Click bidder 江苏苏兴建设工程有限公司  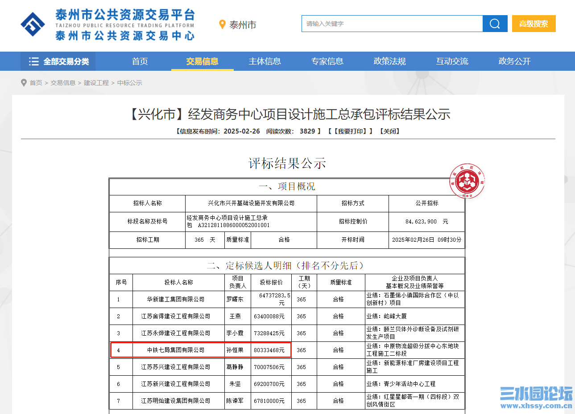click(176, 367)
